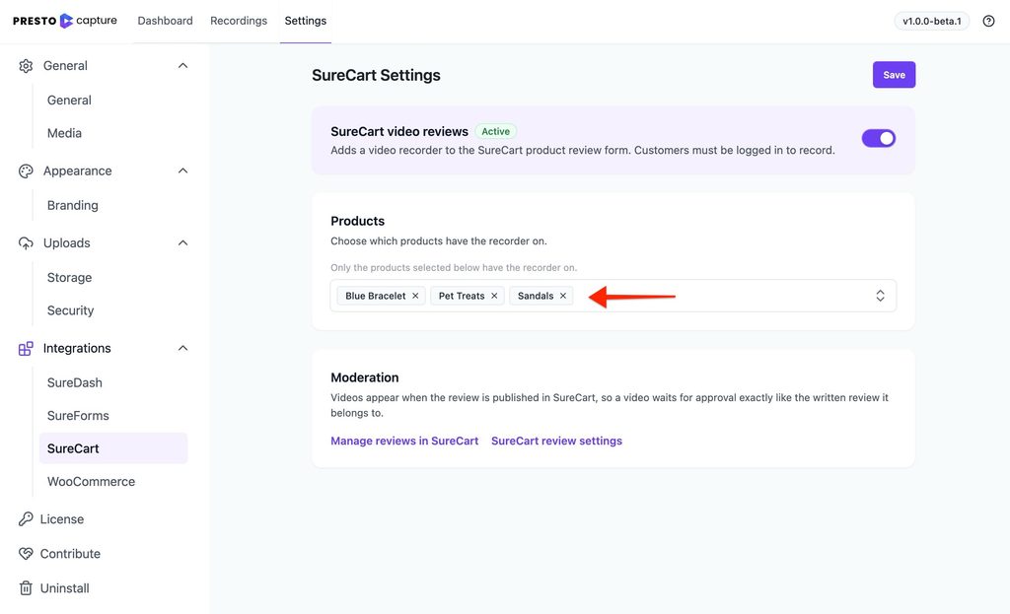Click the Contribute heart icon
Screen dimensions: 1010x614
coord(26,554)
